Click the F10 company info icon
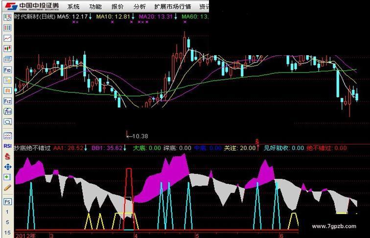The height and width of the screenshot is (238, 370). pyautogui.click(x=7, y=70)
